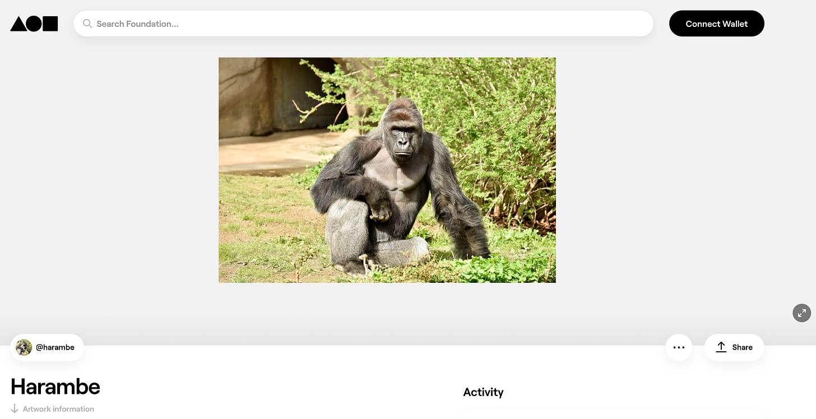Image resolution: width=816 pixels, height=419 pixels.
Task: Open the Harambe gorilla artwork image
Action: coord(387,170)
